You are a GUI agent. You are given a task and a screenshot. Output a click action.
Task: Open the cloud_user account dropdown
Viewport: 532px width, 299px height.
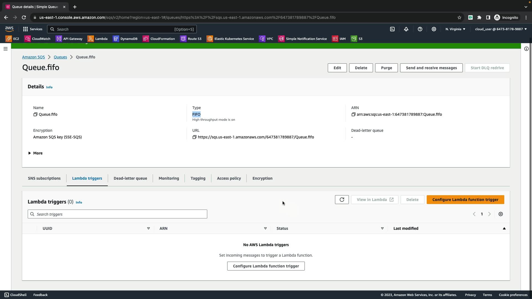(x=501, y=29)
